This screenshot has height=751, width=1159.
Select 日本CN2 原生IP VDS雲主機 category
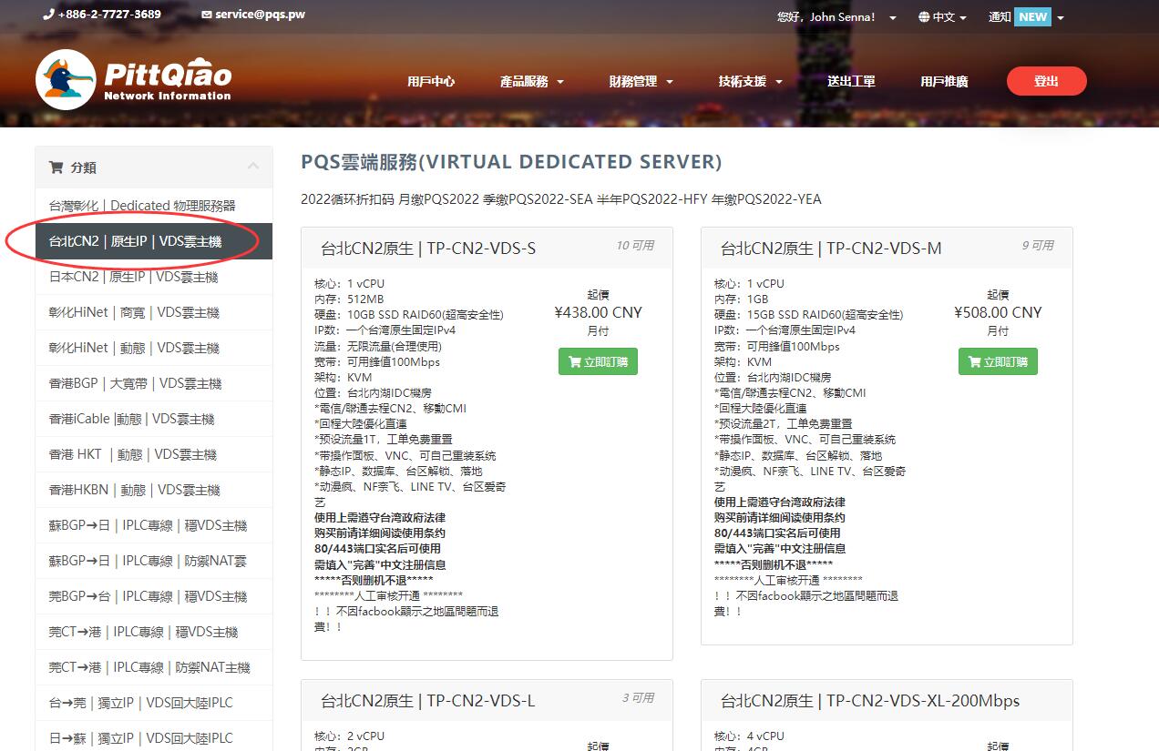(154, 277)
